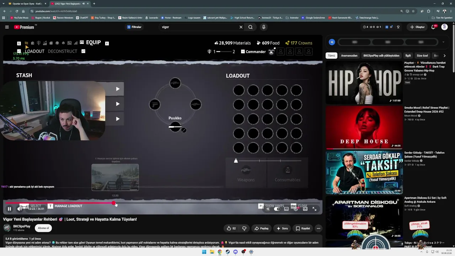
Task: Select the "Tokyo - N i g h t D r i v e" video title
Action: tap(424, 245)
